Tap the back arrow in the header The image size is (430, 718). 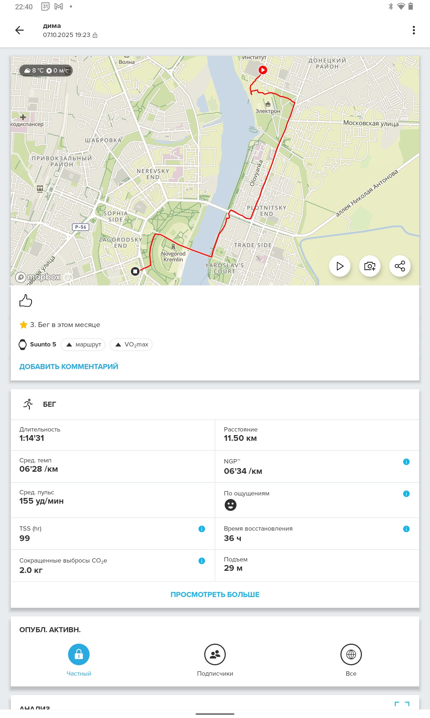20,30
